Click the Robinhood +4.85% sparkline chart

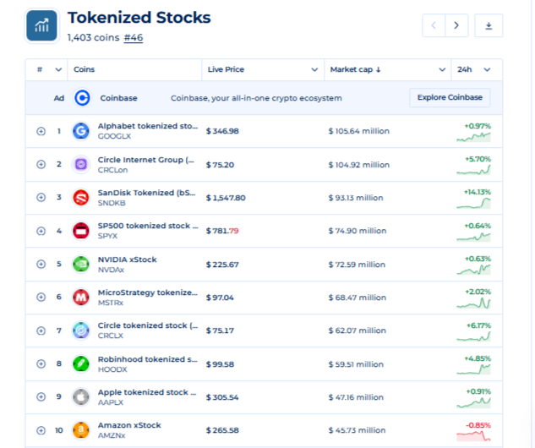[x=473, y=369]
